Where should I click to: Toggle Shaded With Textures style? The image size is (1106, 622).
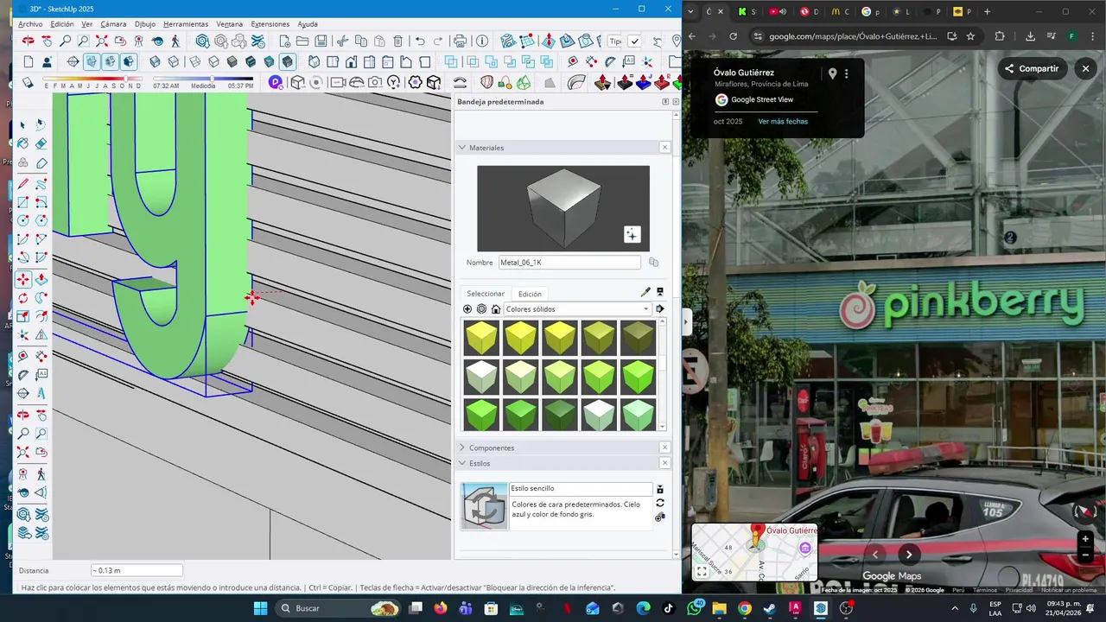click(x=251, y=61)
